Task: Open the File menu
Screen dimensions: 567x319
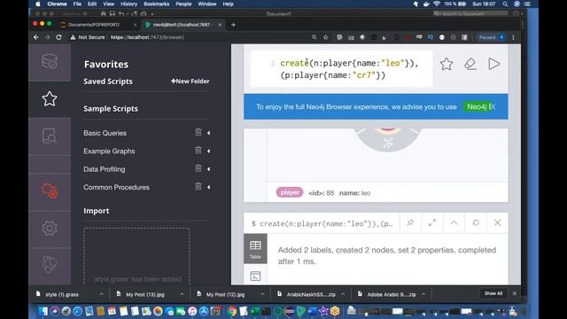Action: 77,4
